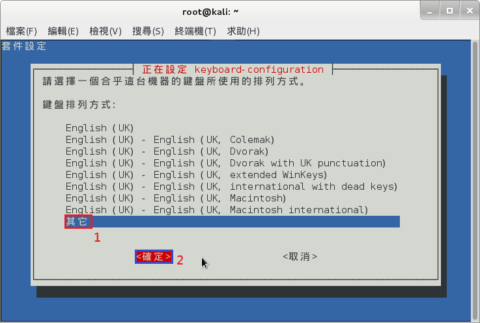
Task: Click the <取消> cancel button
Action: [300, 257]
